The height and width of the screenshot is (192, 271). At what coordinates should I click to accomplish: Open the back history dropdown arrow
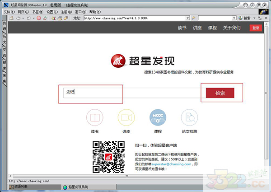tap(23, 18)
